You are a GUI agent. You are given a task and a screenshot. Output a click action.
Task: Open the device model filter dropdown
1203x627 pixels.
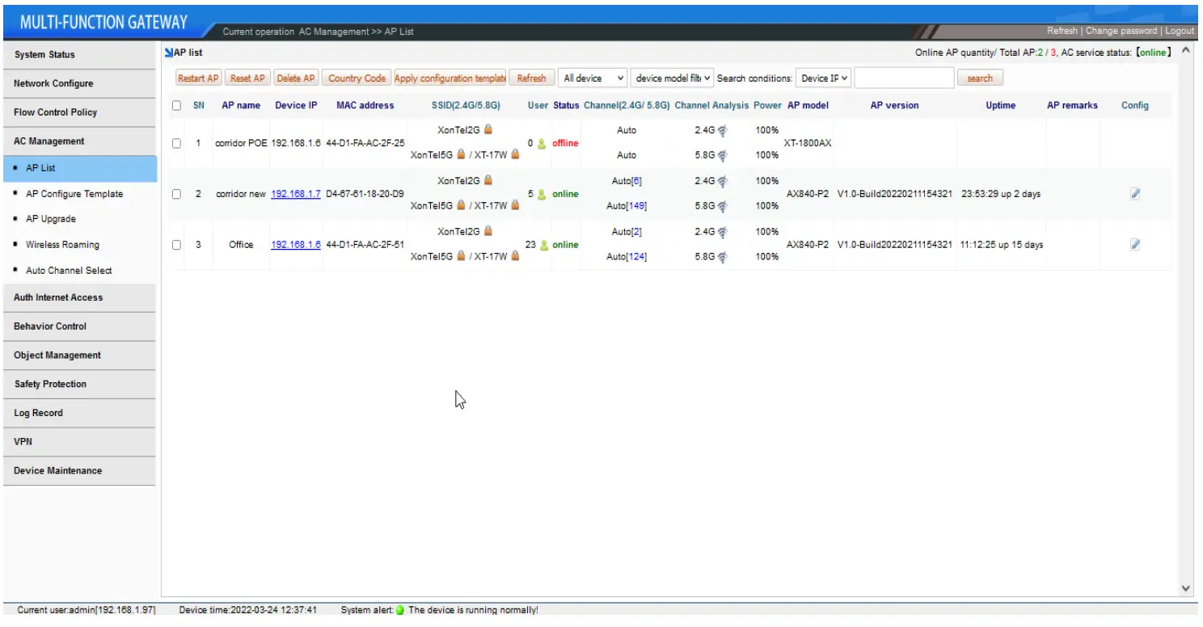coord(673,78)
